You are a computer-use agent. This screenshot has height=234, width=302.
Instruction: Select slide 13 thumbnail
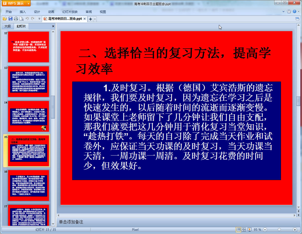pos(29,82)
